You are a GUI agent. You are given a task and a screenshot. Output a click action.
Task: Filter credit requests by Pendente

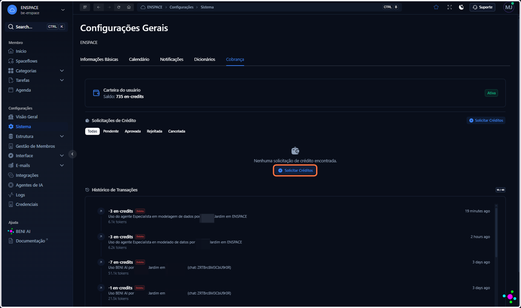[x=111, y=131]
